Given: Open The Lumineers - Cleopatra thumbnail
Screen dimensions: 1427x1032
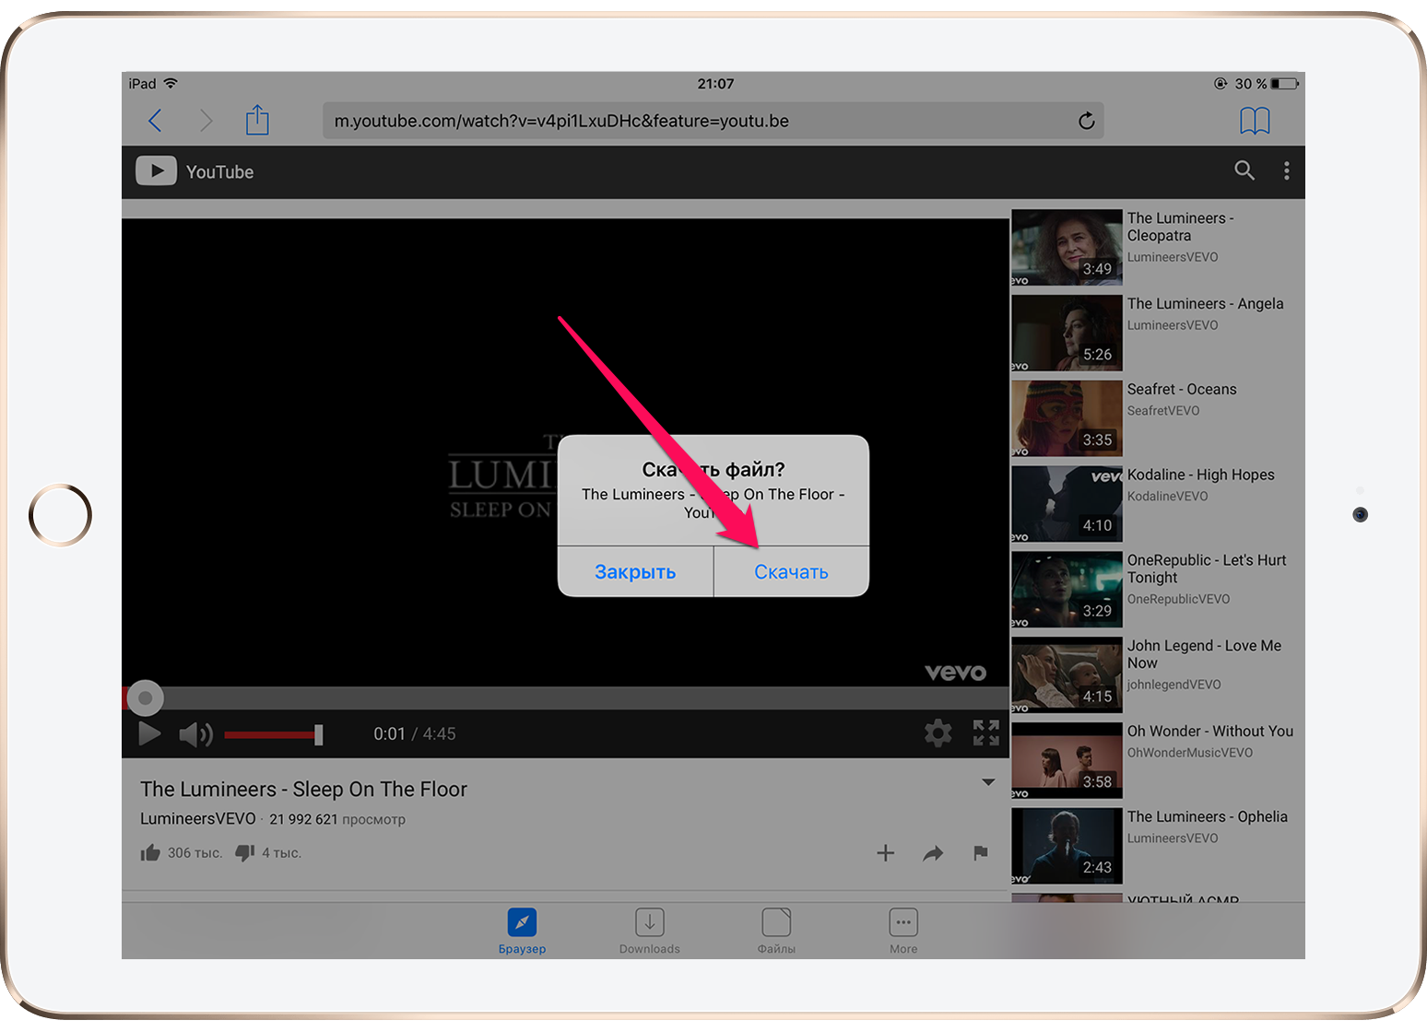Looking at the screenshot, I should pyautogui.click(x=1067, y=247).
